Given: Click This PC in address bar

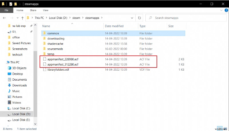Looking at the screenshot, I should pos(39,18).
